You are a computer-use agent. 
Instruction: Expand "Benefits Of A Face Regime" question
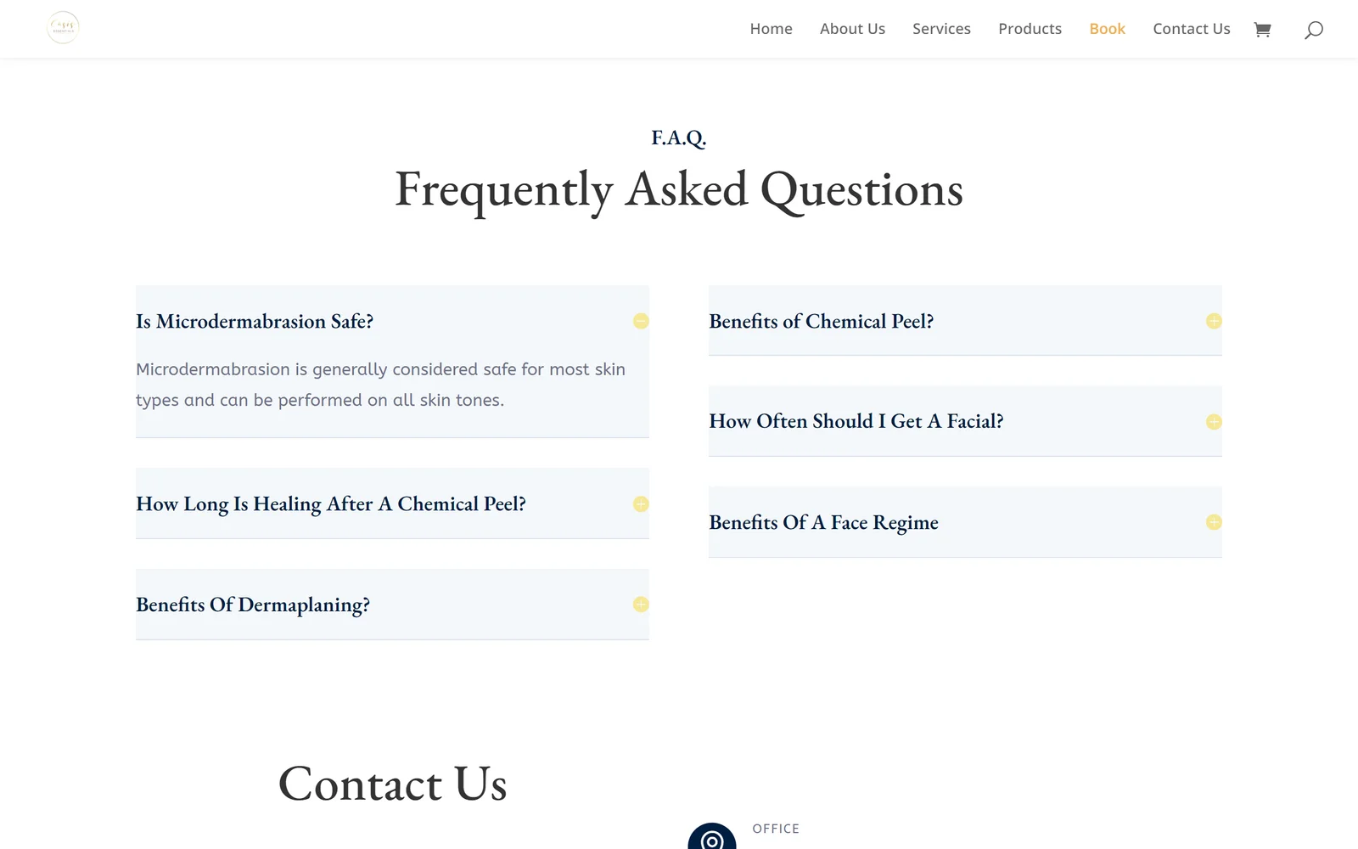point(823,522)
